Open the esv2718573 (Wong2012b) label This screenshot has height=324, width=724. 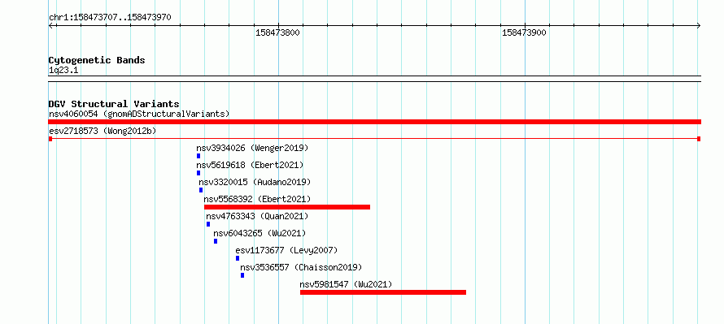(x=102, y=131)
